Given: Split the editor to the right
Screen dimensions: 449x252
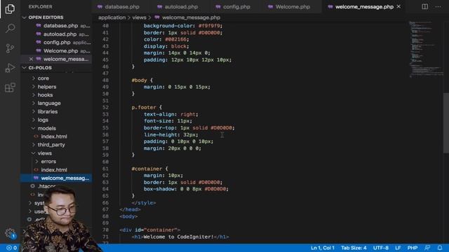Looking at the screenshot, I should (424, 6).
